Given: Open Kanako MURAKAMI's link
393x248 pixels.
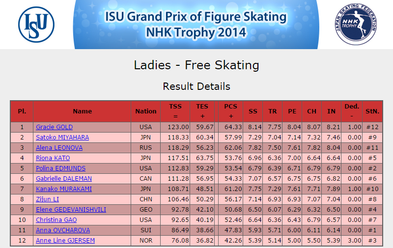Looking at the screenshot, I should pos(64,189).
